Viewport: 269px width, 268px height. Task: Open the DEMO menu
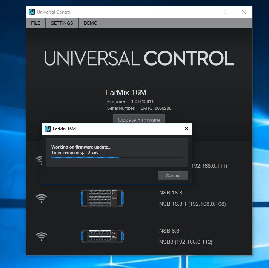(91, 23)
